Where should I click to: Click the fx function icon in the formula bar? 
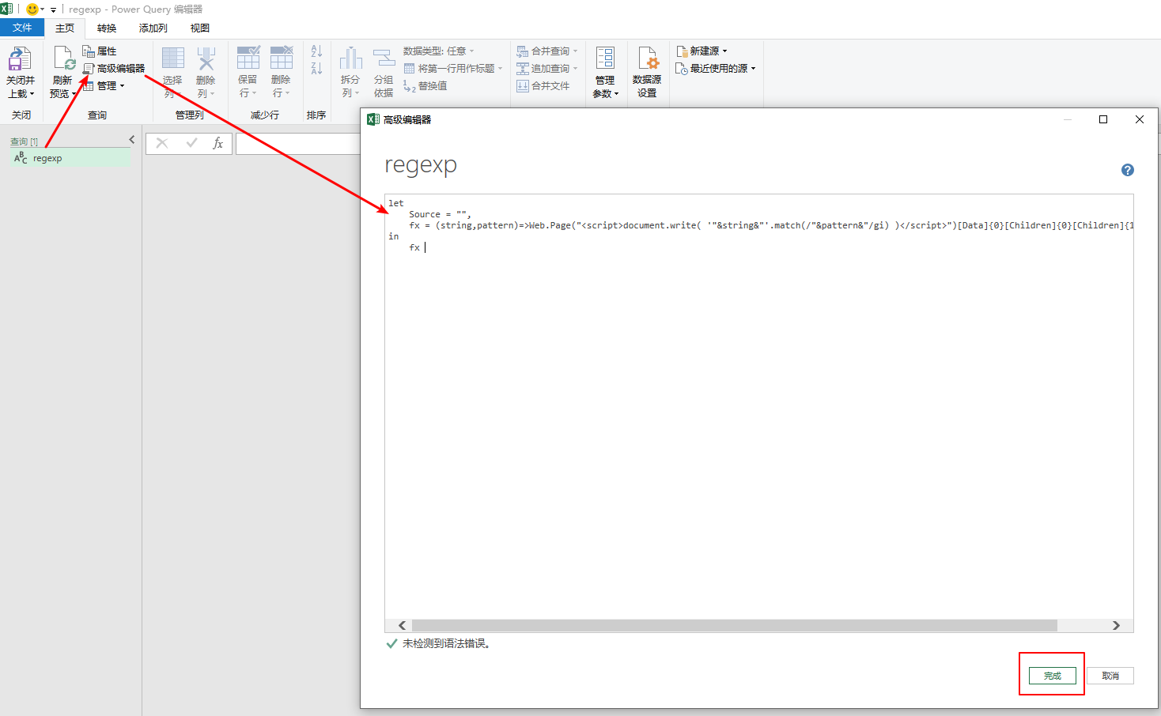point(217,143)
